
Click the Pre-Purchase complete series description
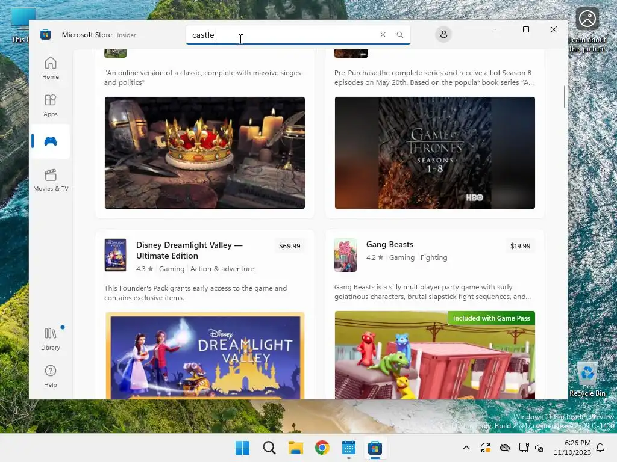pyautogui.click(x=434, y=78)
